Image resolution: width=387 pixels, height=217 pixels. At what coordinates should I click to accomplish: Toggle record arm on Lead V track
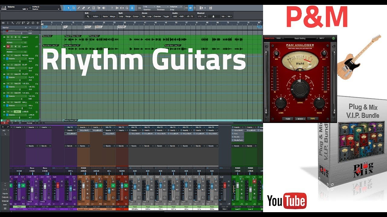tap(15, 37)
